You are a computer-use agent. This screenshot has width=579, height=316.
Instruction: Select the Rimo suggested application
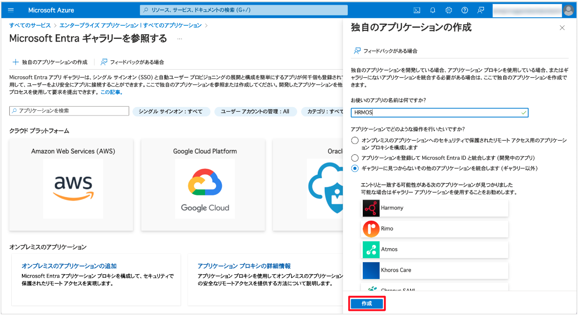(435, 229)
